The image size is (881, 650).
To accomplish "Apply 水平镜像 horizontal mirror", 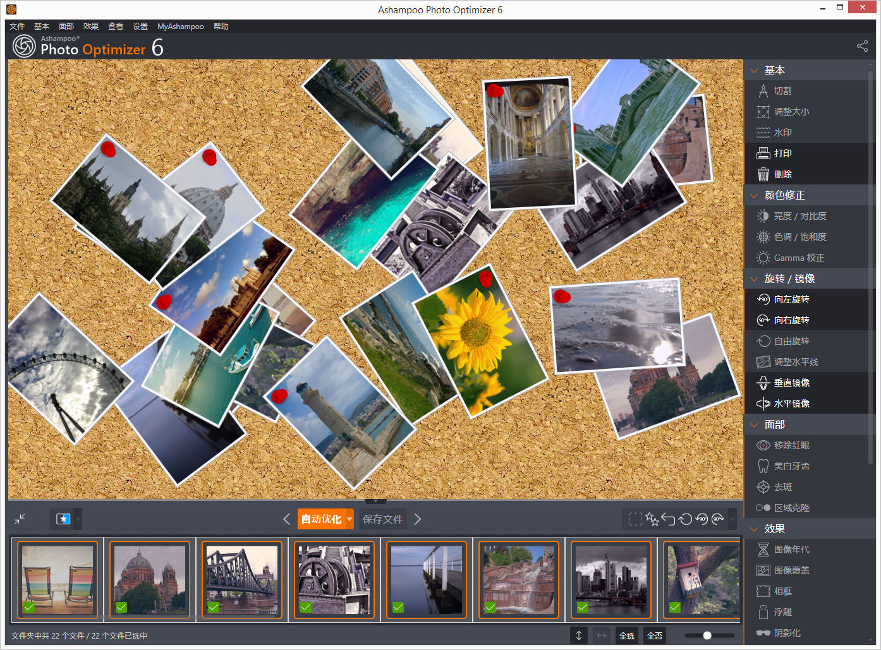I will (791, 404).
